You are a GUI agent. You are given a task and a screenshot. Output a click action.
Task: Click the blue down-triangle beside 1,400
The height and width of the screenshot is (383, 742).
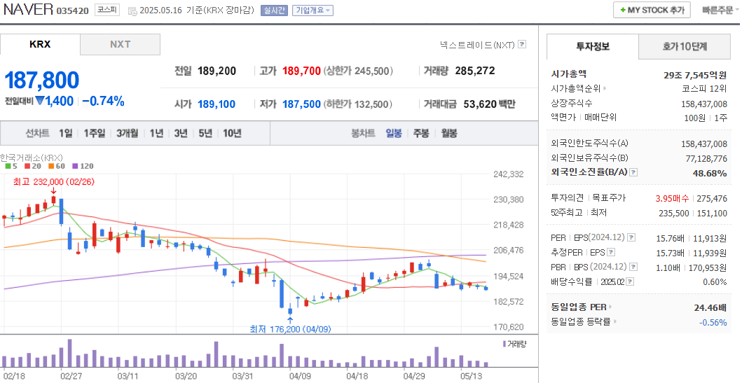[40, 101]
